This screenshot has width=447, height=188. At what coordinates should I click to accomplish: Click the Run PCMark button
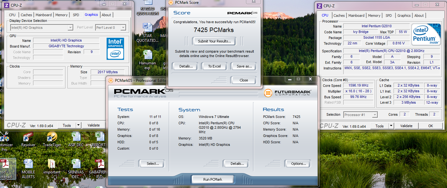[x=213, y=179]
